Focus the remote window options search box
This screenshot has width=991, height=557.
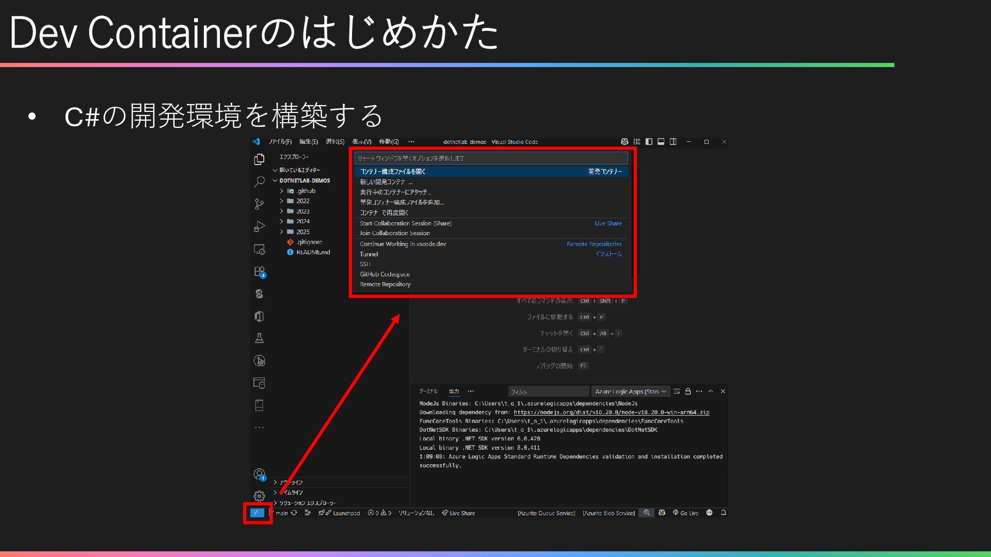[491, 158]
